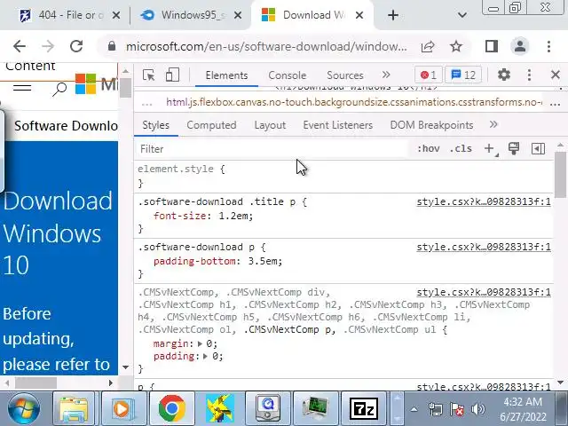The width and height of the screenshot is (568, 426).
Task: Reload the page with refresh icon
Action: click(76, 46)
